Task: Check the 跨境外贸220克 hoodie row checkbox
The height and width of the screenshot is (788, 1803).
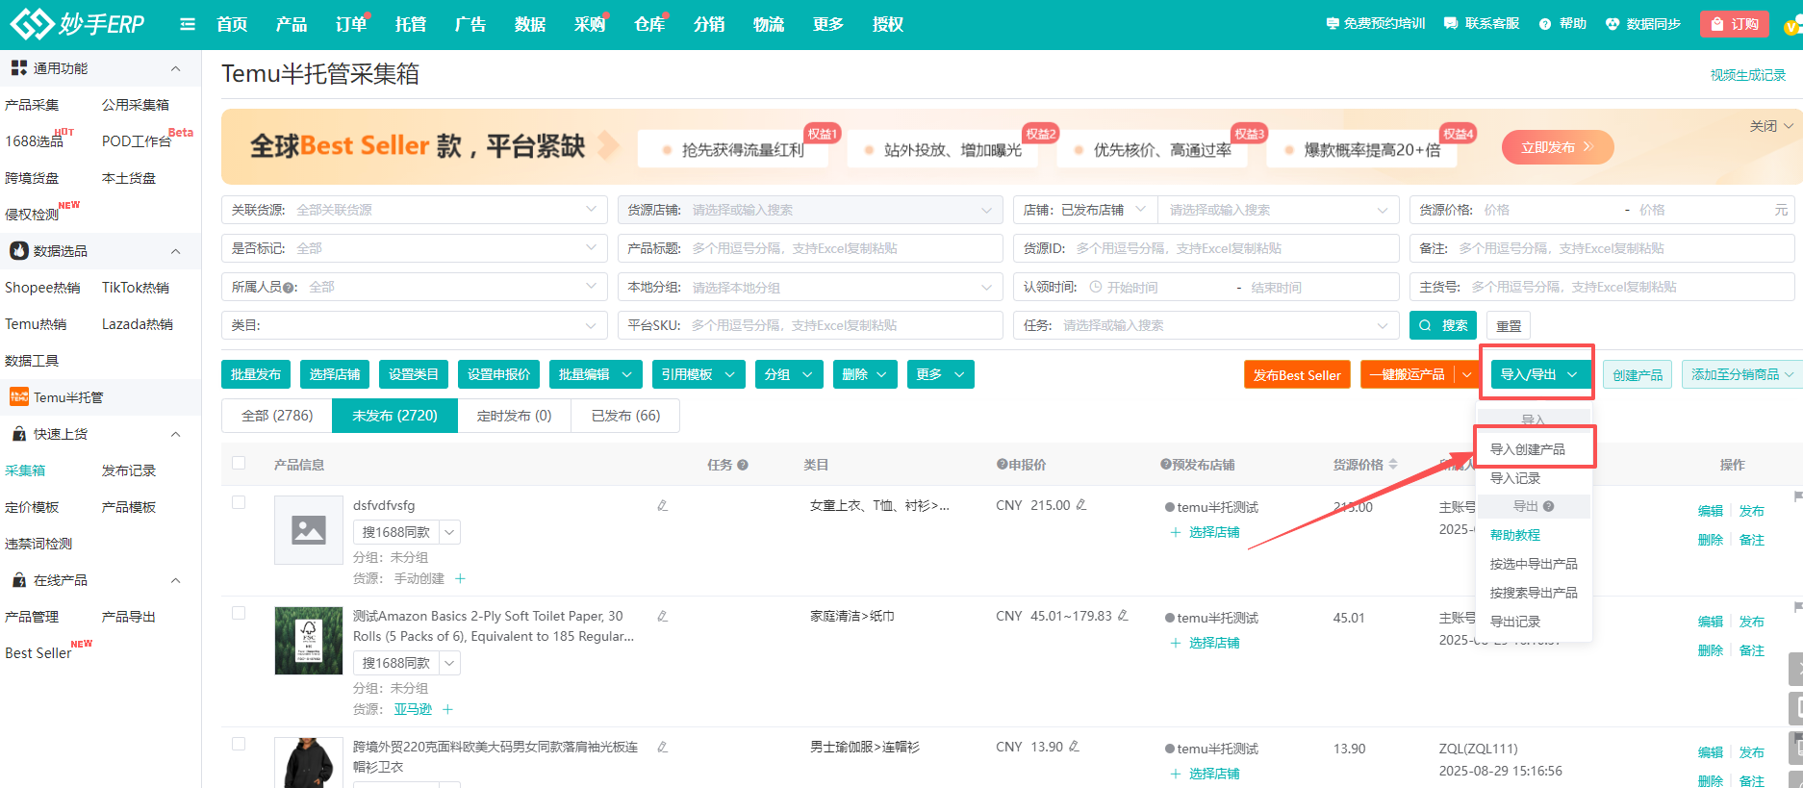Action: click(x=239, y=744)
